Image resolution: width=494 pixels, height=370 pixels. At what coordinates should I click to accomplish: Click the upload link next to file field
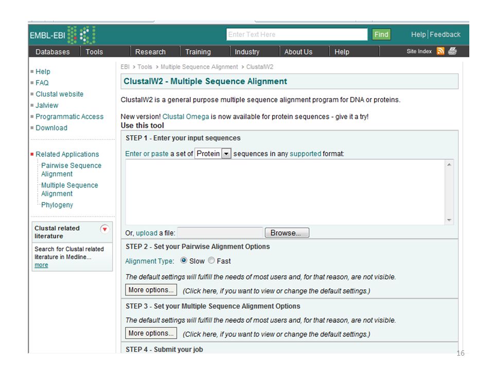[147, 233]
